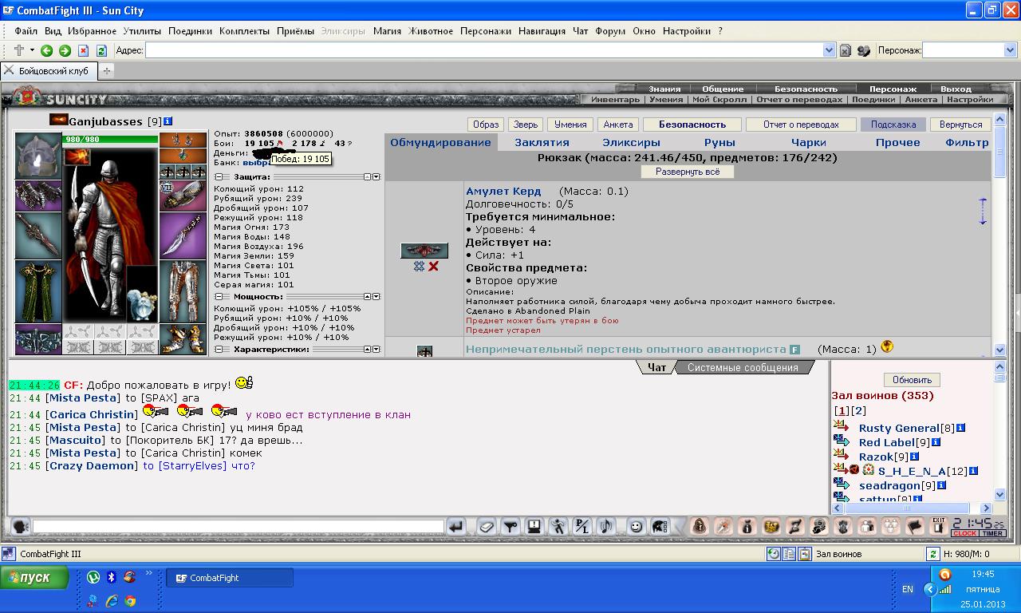Switch to the Системные сообщения tab
The image size is (1021, 613).
pyautogui.click(x=743, y=368)
